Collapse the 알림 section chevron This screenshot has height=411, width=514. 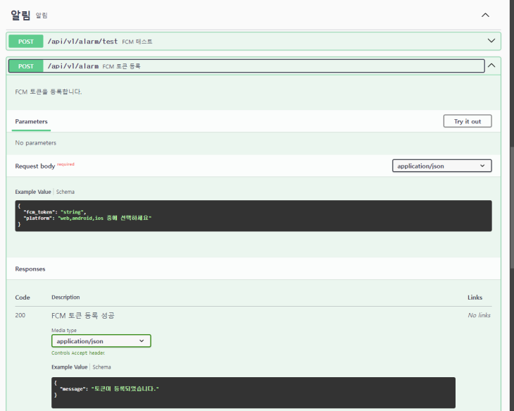(484, 15)
